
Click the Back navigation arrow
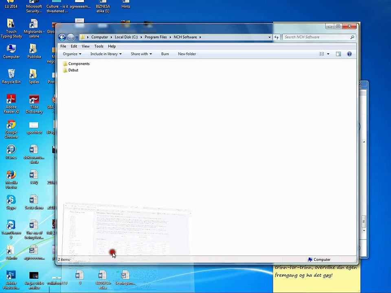62,37
